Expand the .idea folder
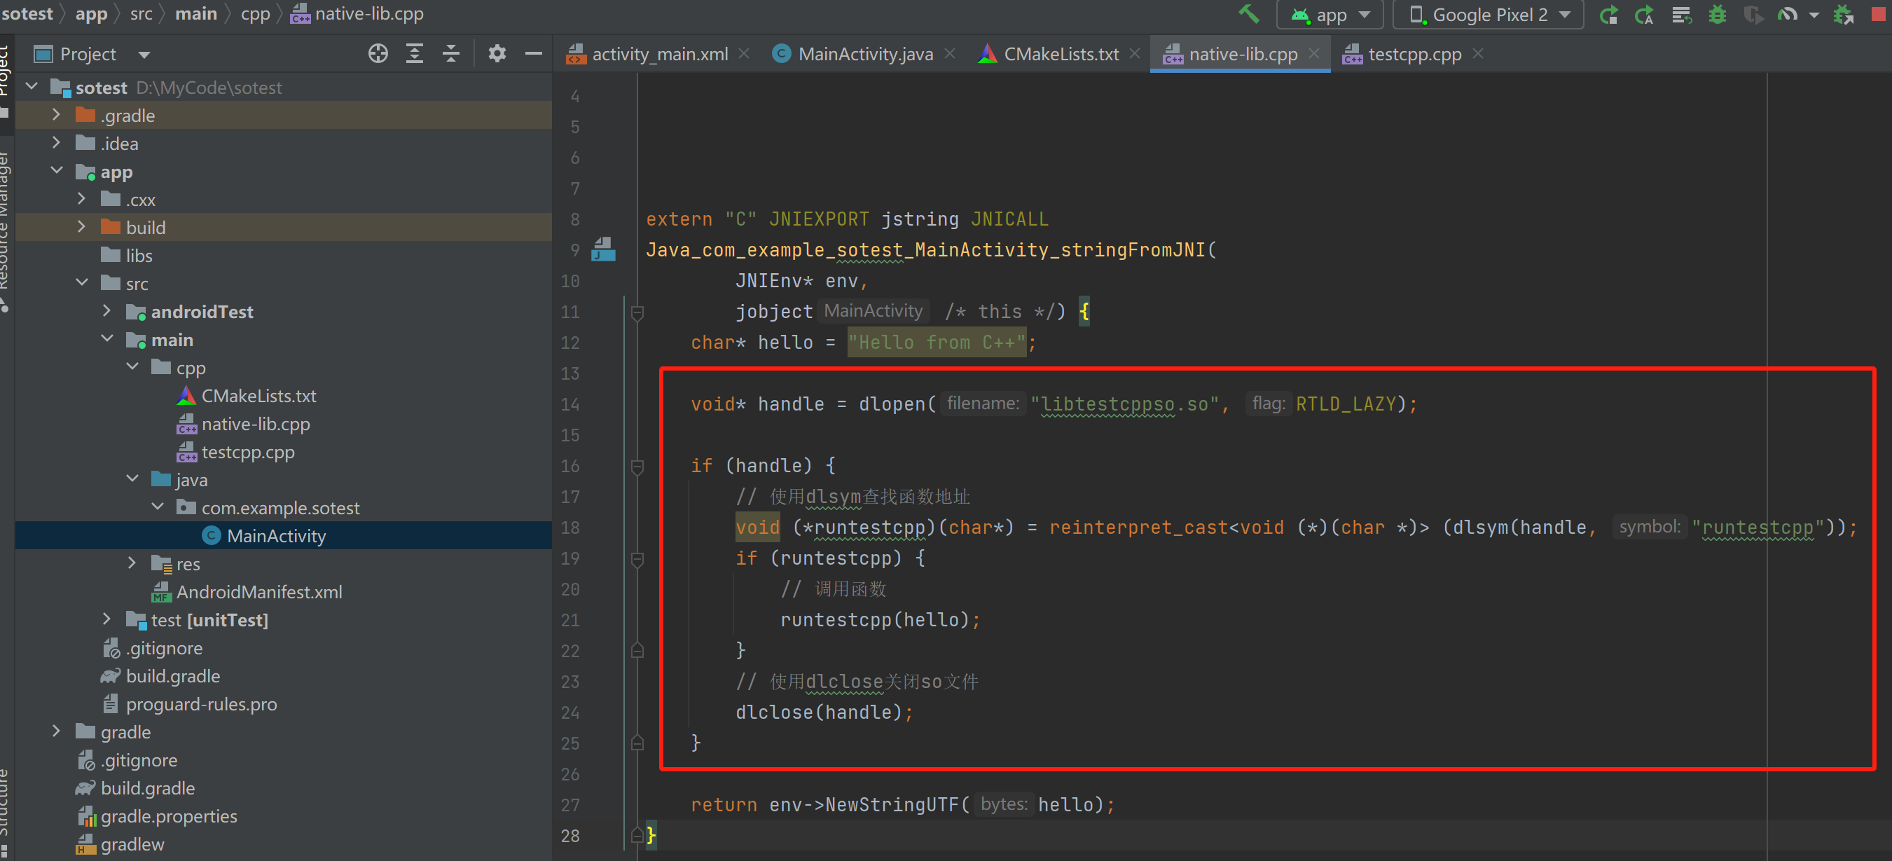 57,142
